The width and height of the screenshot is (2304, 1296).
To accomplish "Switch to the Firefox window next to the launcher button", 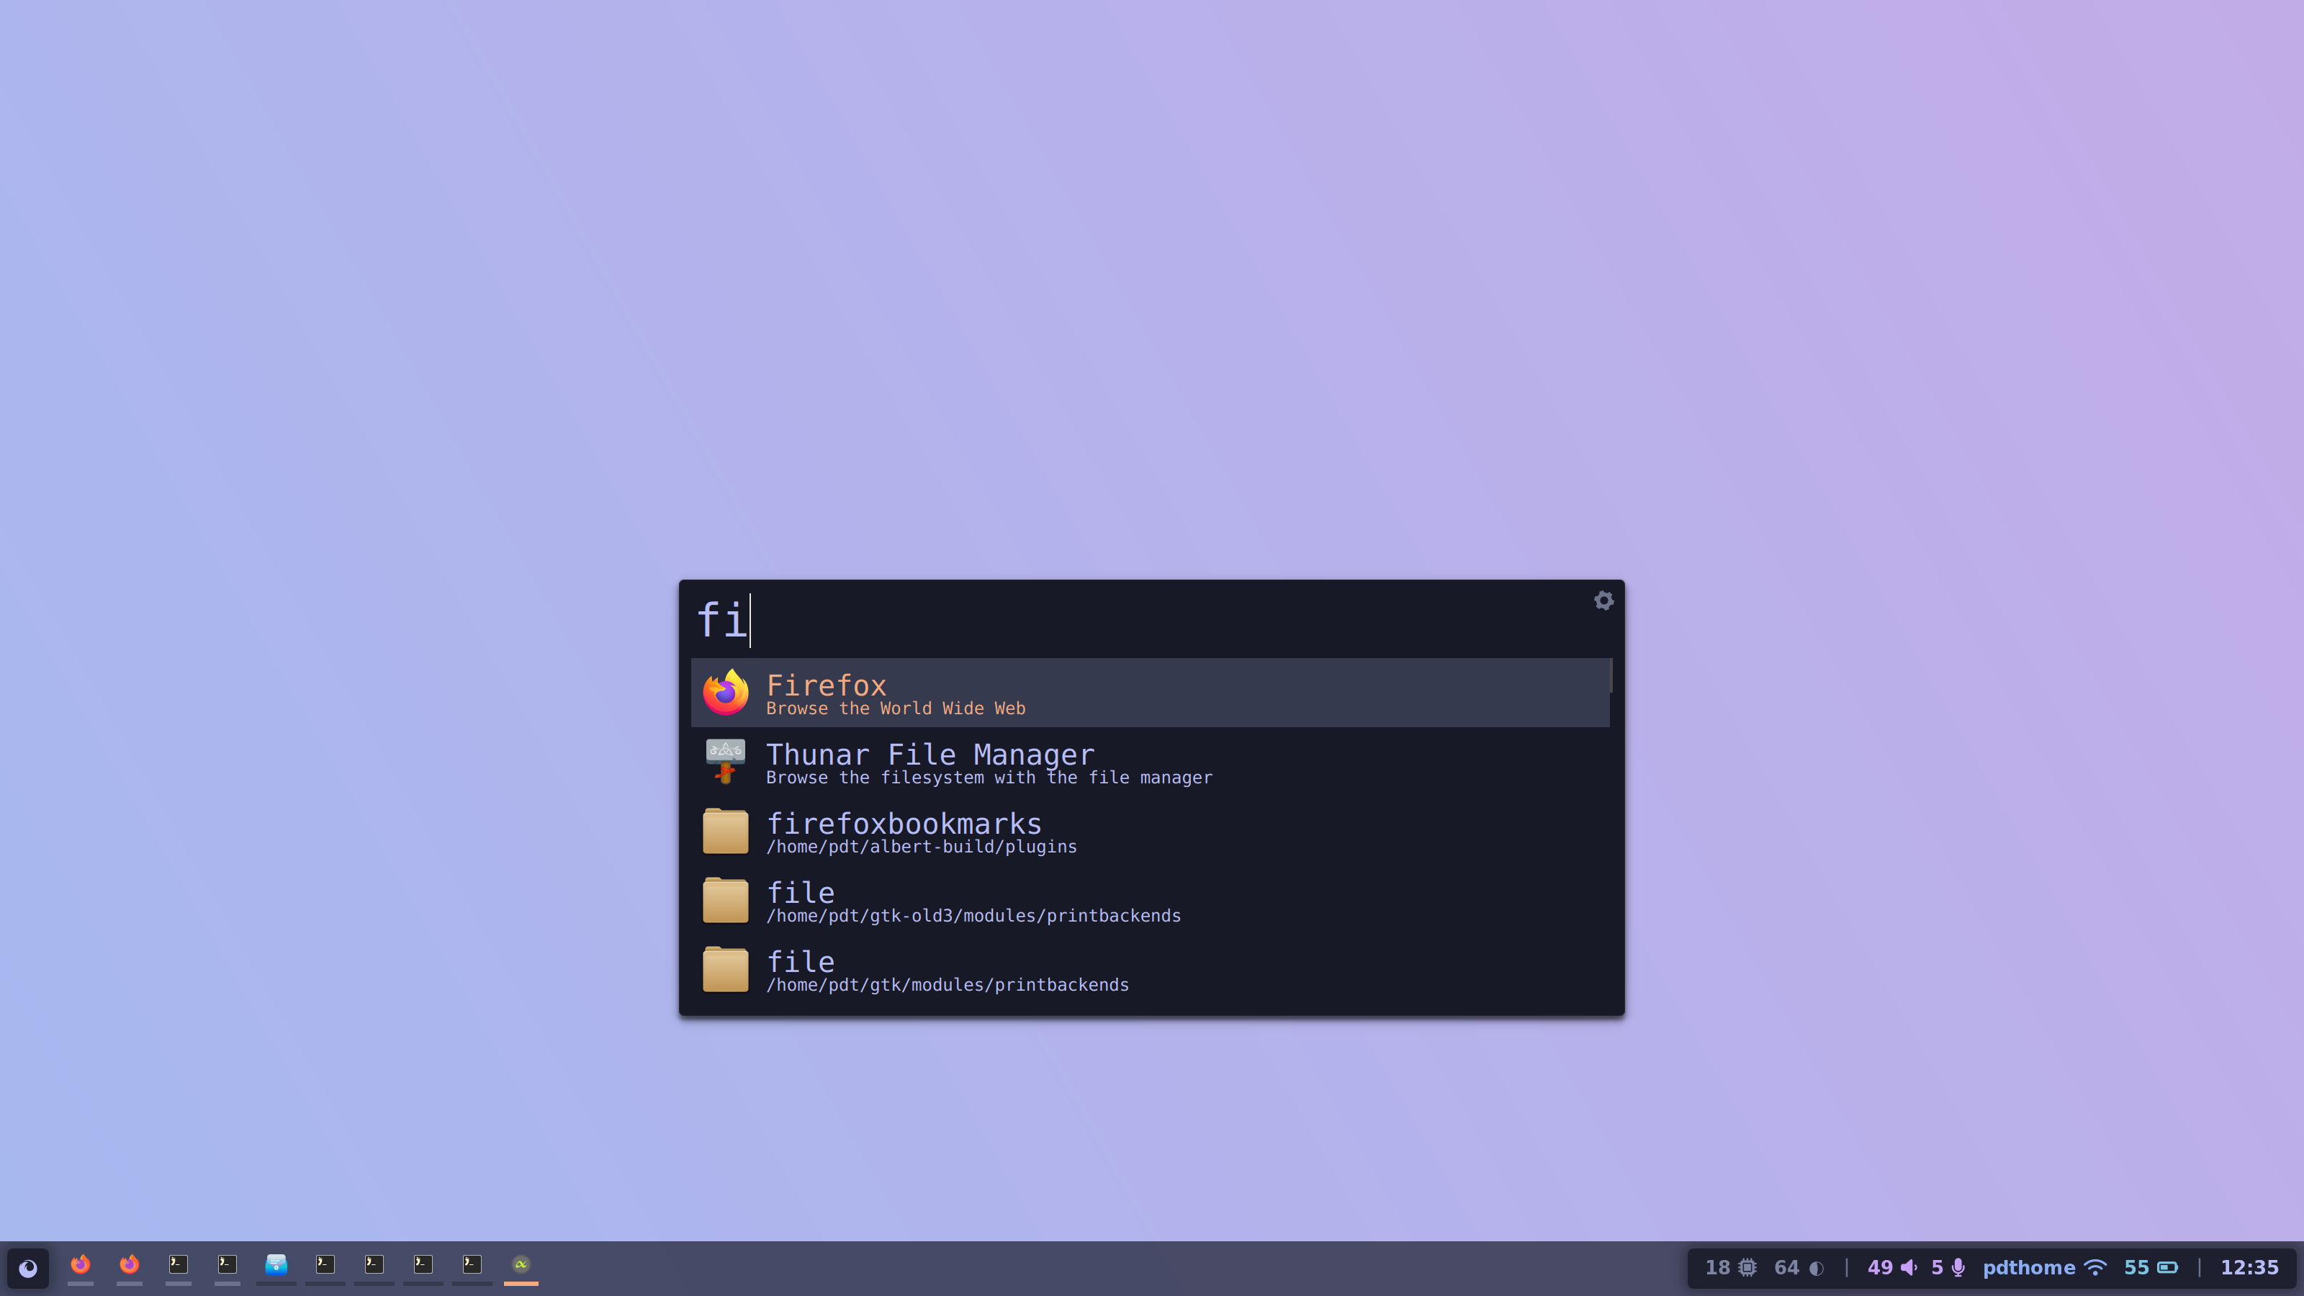I will [81, 1265].
